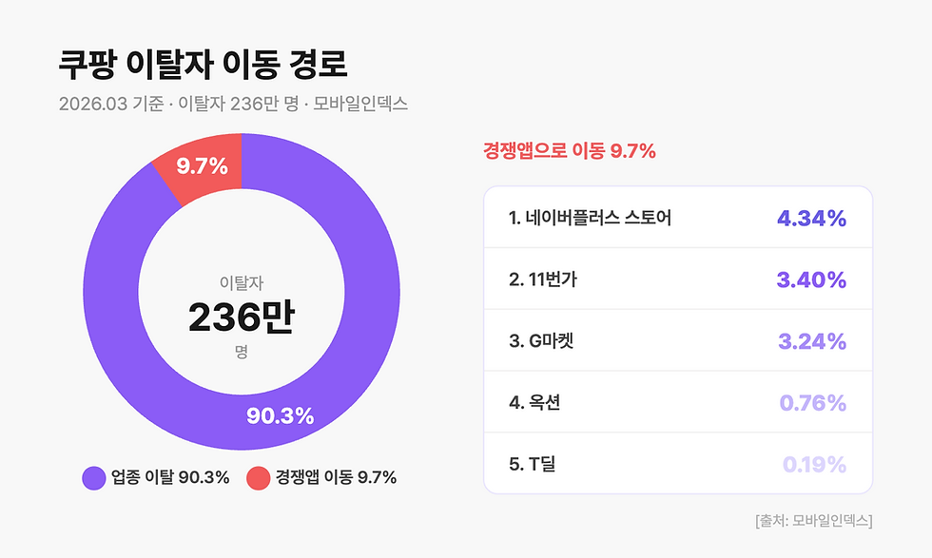This screenshot has width=932, height=558.
Task: Click the 3.24% value
Action: click(811, 340)
